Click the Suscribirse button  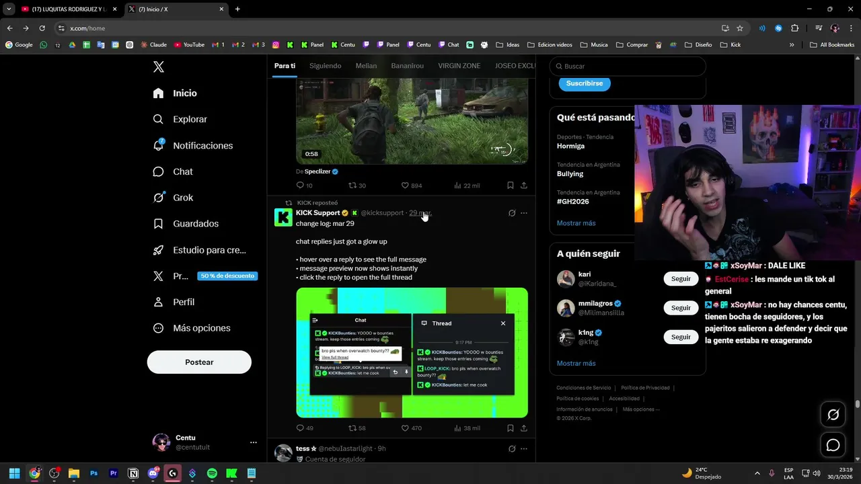point(585,83)
